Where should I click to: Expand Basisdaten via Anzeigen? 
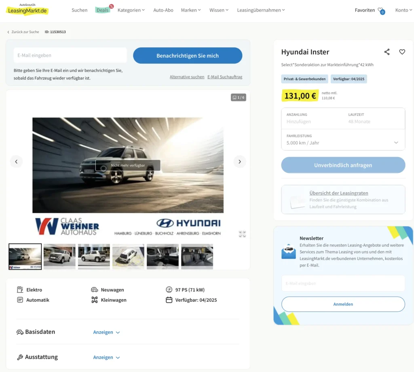(106, 332)
